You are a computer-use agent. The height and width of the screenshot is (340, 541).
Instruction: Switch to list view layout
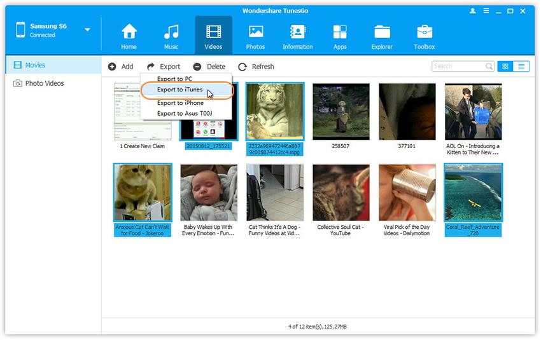[521, 66]
